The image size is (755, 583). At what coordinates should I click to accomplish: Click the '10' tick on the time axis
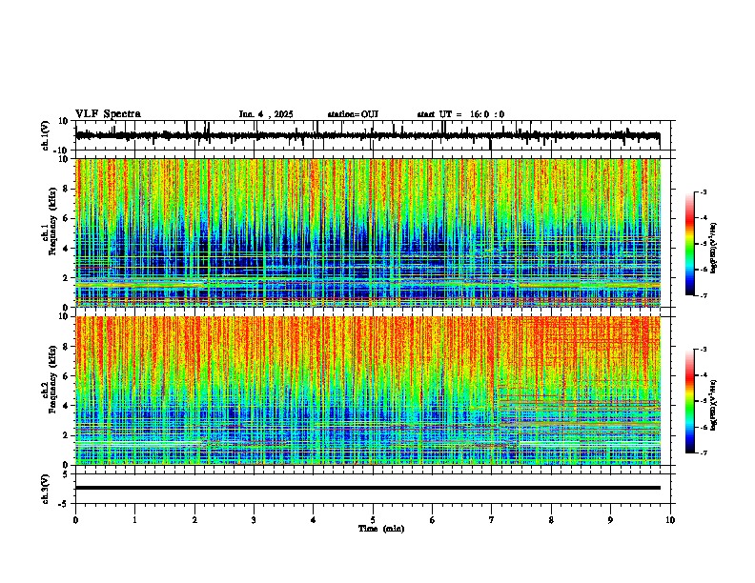[670, 520]
